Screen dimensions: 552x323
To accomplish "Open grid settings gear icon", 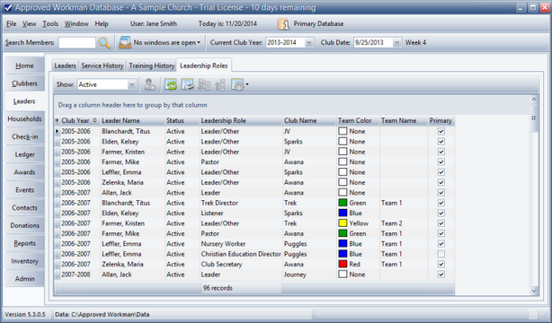I will coord(237,84).
